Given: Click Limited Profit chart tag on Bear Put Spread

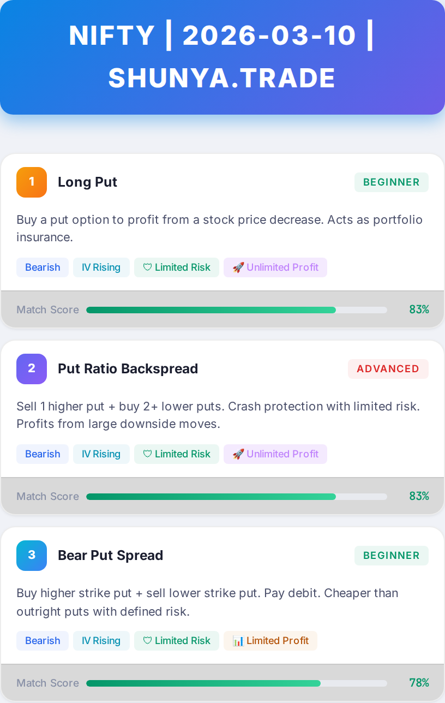Looking at the screenshot, I should point(270,641).
